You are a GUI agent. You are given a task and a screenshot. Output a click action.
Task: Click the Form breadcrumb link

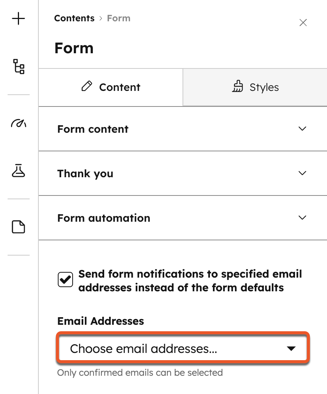click(x=119, y=18)
